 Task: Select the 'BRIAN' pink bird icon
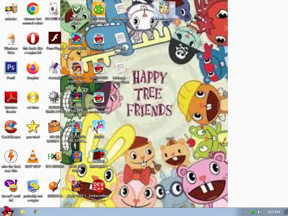[x=99, y=127]
